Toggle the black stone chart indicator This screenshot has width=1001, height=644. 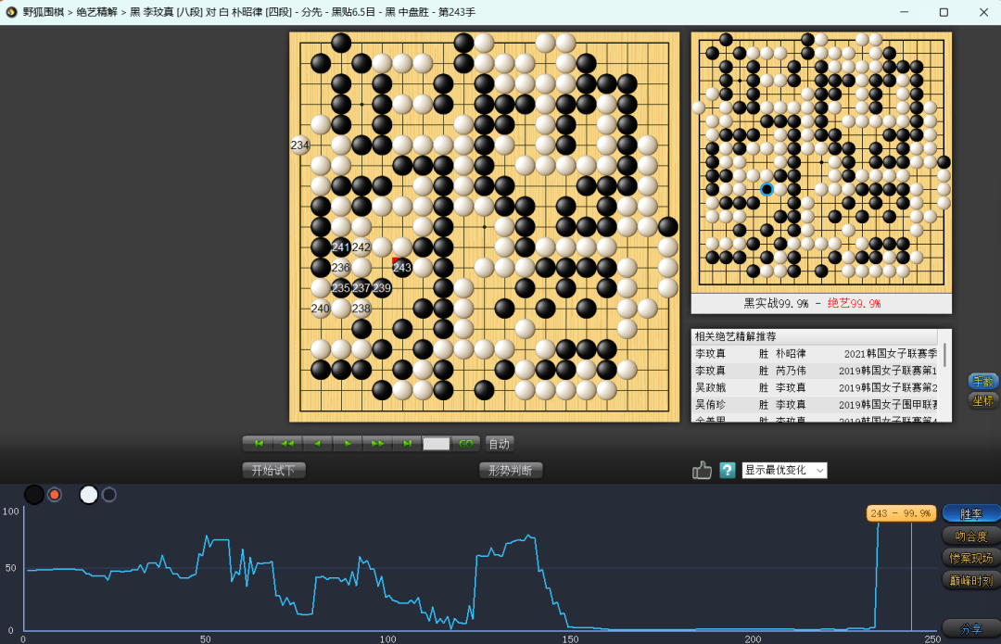point(34,495)
